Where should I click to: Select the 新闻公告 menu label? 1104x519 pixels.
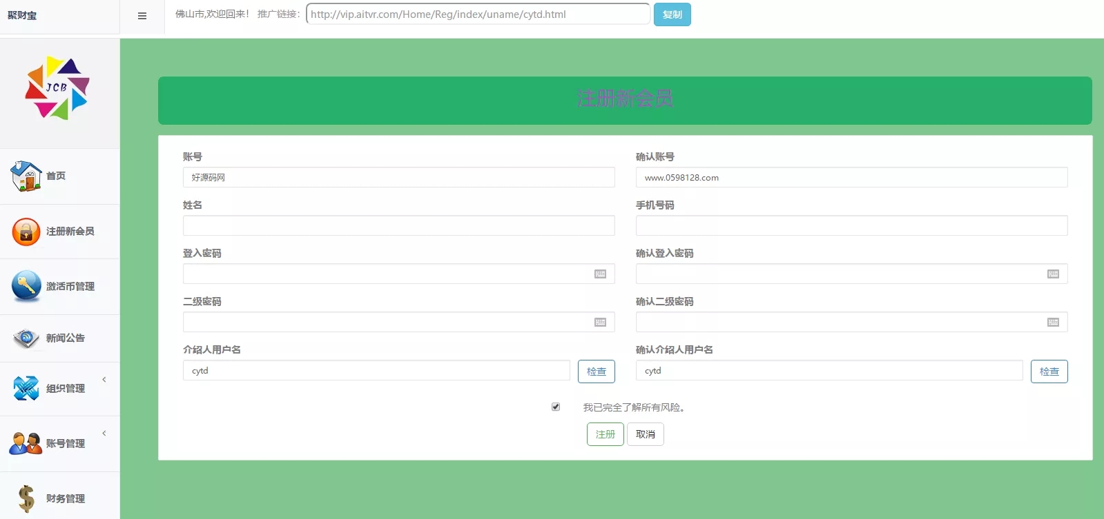coord(66,338)
